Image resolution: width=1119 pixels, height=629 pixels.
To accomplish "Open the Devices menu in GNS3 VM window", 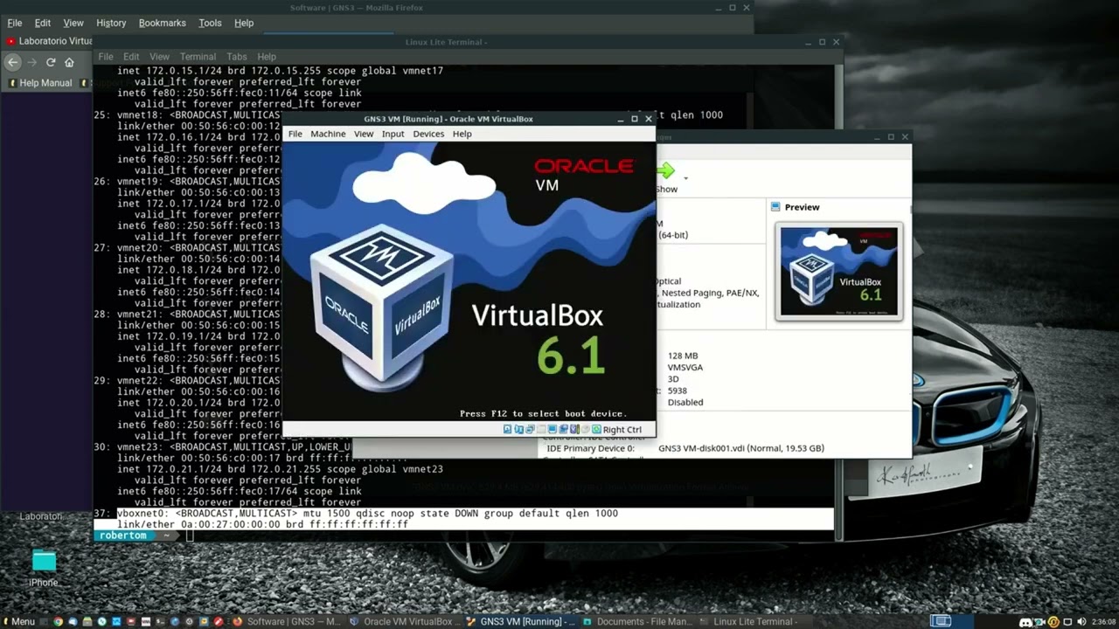I will pos(428,134).
